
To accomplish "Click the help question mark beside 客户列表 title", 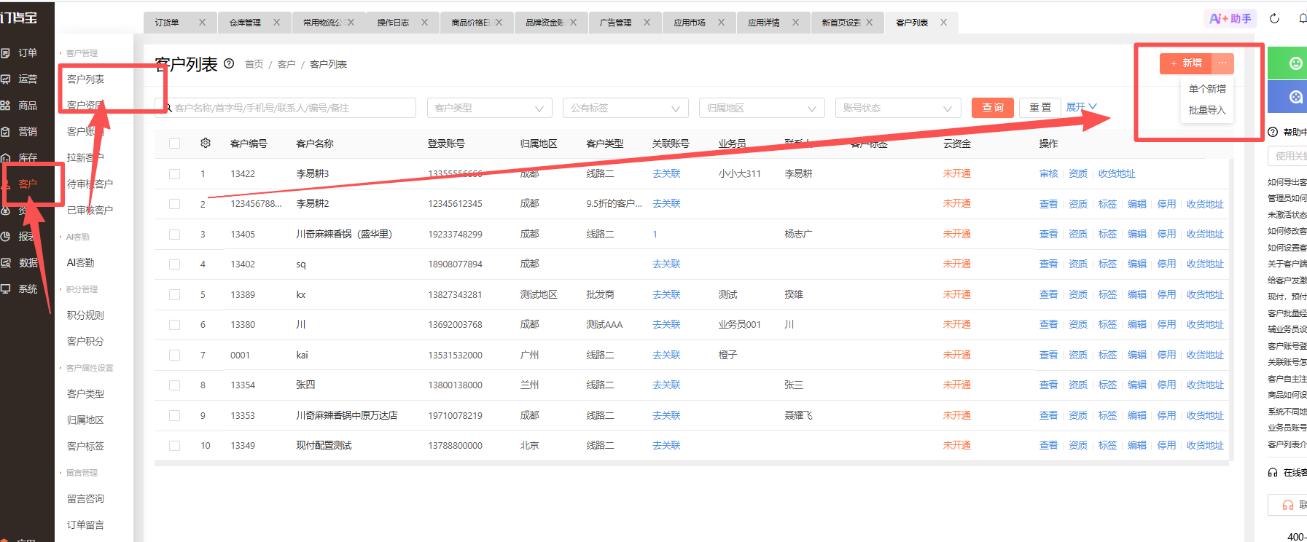I will click(229, 63).
